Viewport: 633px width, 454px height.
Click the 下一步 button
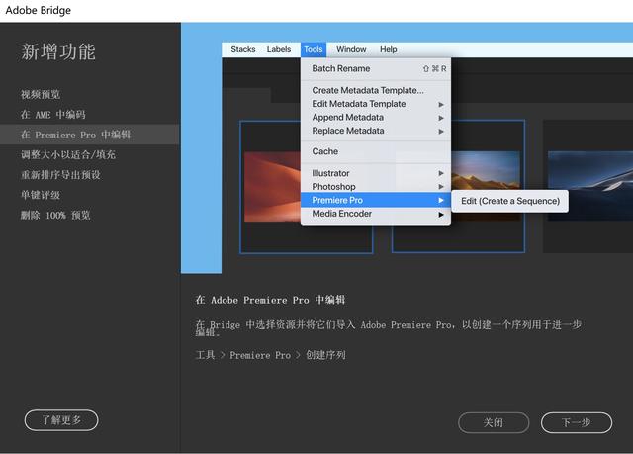[577, 423]
